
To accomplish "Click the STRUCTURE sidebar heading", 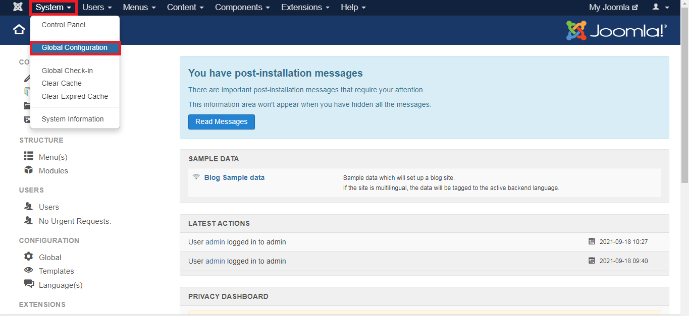I will point(41,140).
